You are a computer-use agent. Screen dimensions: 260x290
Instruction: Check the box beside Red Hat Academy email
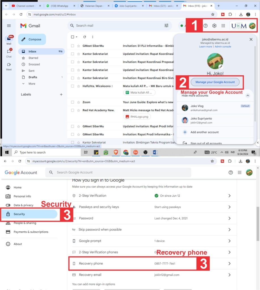coord(73,110)
